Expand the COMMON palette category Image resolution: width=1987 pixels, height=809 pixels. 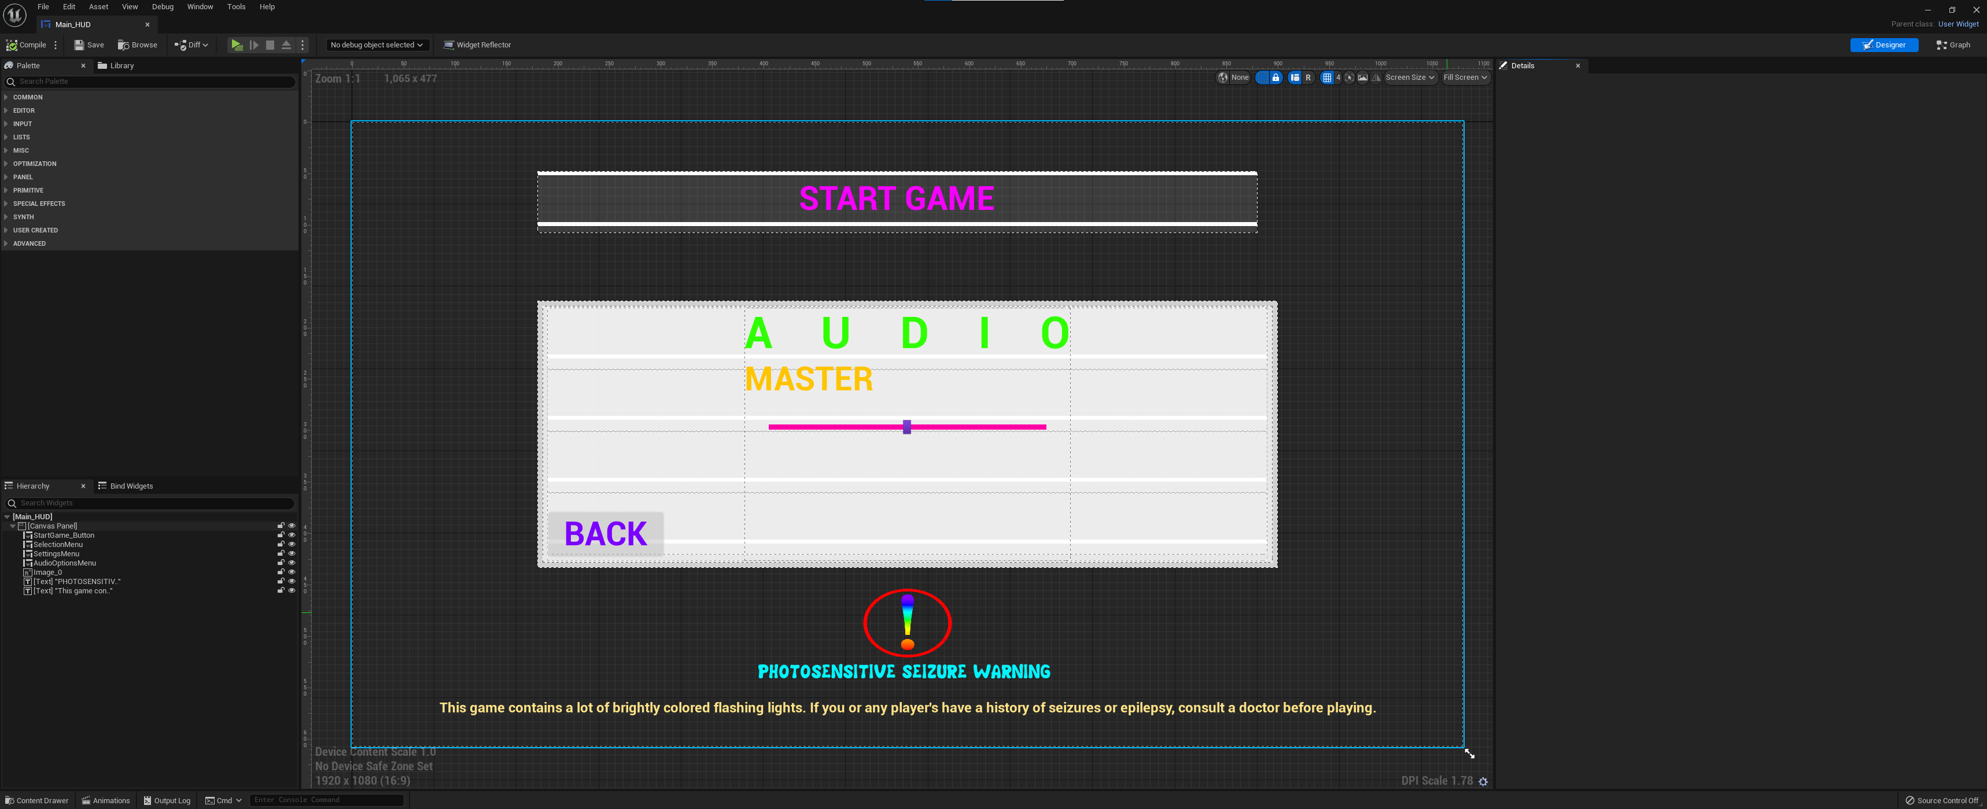[x=28, y=97]
